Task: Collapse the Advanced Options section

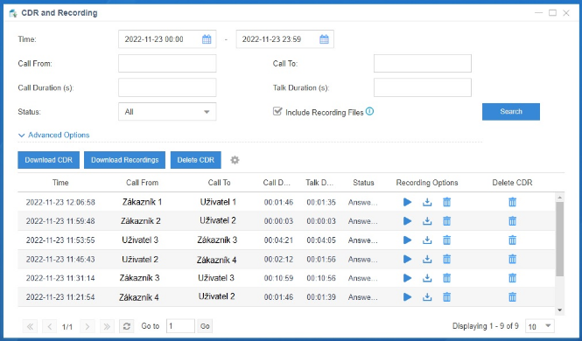Action: point(53,135)
